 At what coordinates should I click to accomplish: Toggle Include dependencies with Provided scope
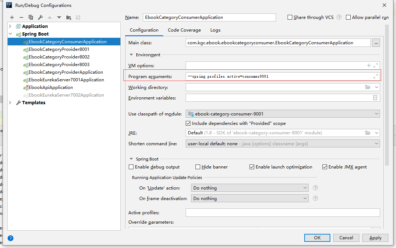click(188, 123)
